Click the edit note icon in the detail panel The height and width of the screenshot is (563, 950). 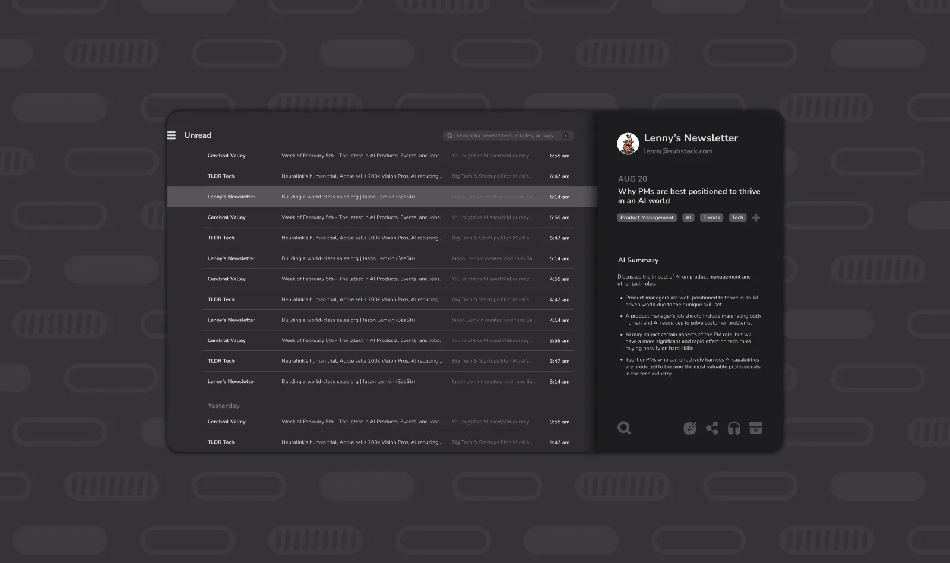689,428
